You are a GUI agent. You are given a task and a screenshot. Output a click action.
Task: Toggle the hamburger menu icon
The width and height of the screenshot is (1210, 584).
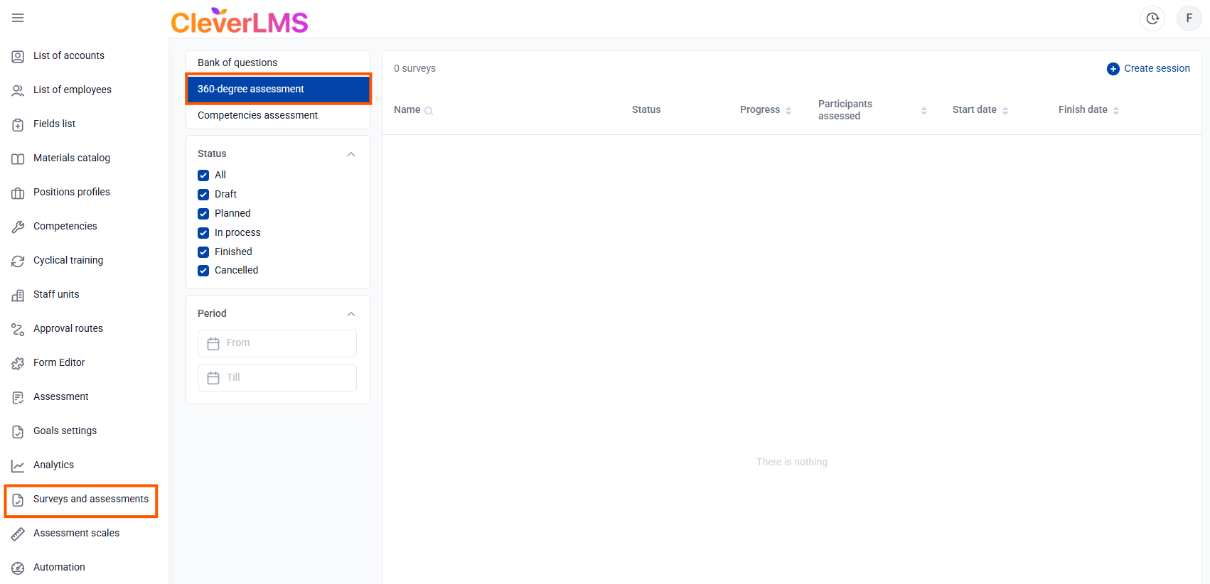[x=18, y=18]
